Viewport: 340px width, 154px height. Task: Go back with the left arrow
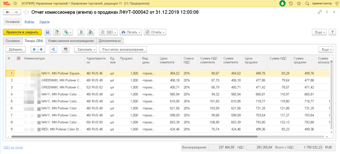(8, 12)
